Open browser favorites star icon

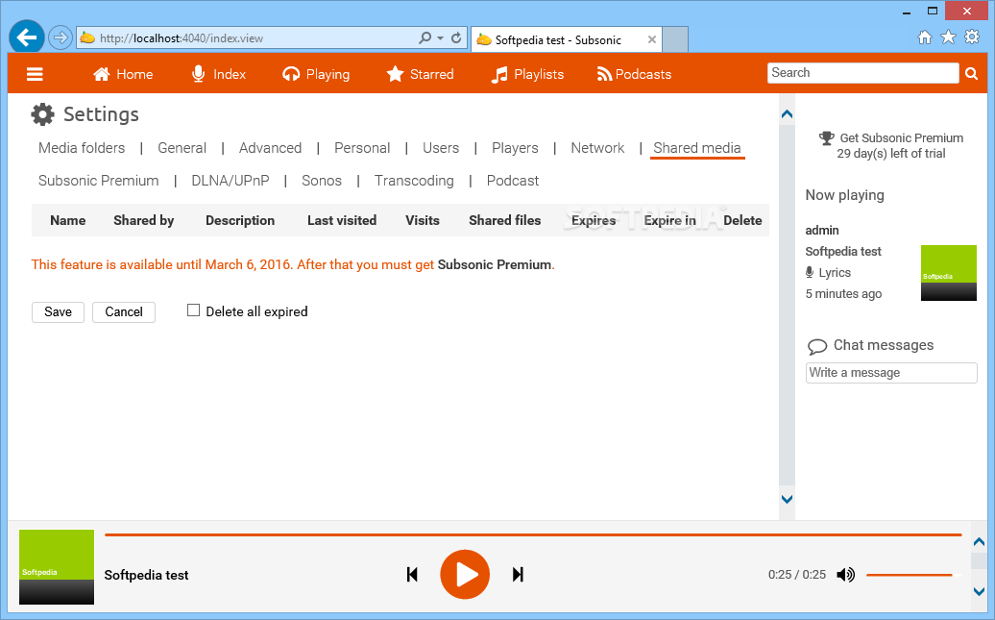coord(948,37)
